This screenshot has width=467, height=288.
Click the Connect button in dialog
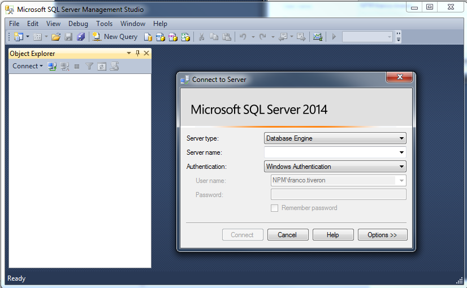(243, 235)
